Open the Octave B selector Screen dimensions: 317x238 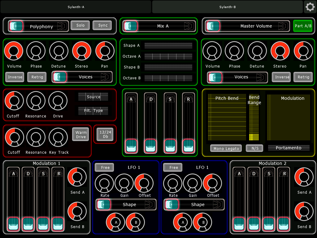pos(168,78)
